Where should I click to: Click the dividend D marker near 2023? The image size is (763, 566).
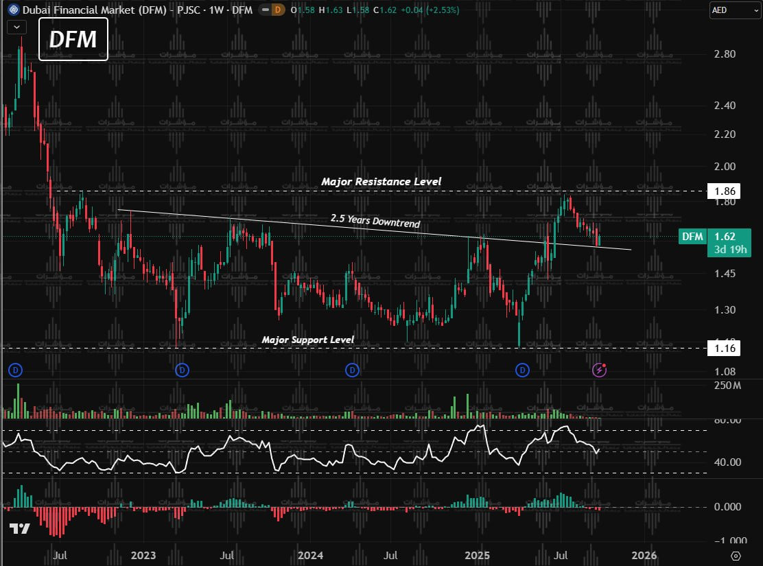182,370
